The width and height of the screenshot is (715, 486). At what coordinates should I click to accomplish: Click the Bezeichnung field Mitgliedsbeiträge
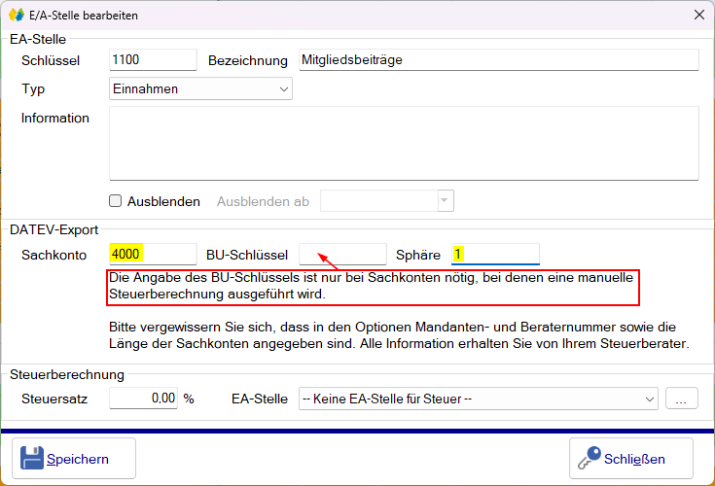498,60
